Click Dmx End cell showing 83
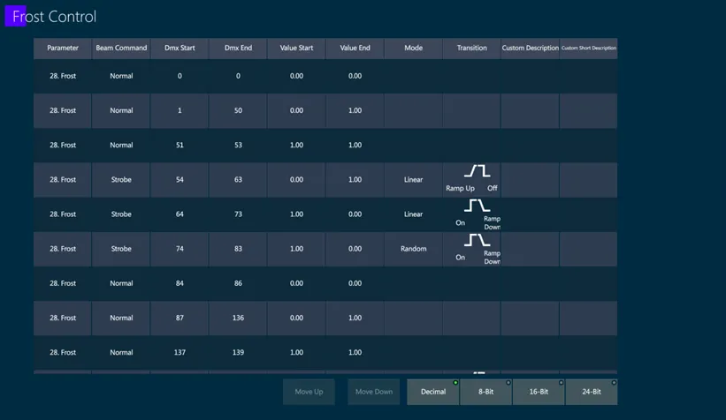This screenshot has height=420, width=726. 238,249
